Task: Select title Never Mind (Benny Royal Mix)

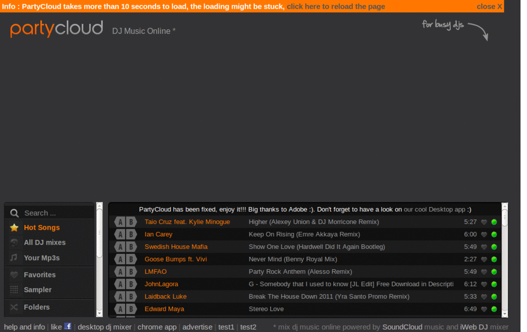Action: click(x=293, y=259)
